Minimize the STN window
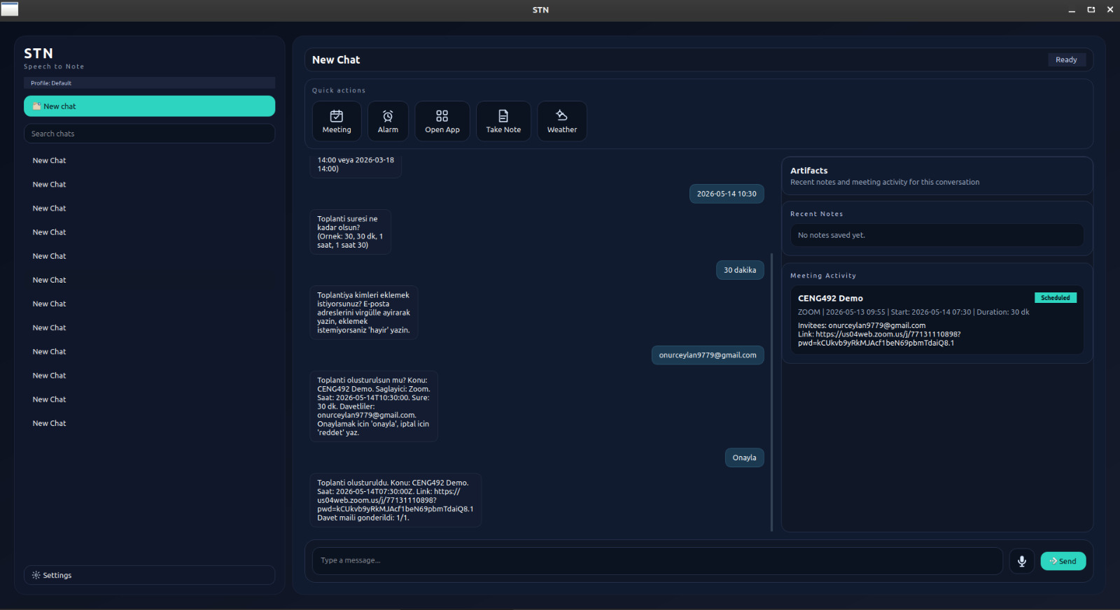This screenshot has width=1120, height=610. (x=1072, y=10)
